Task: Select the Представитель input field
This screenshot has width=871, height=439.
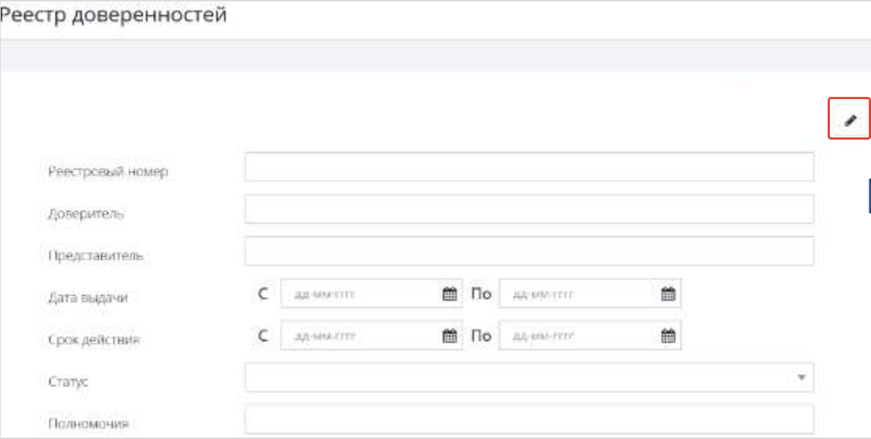Action: click(x=528, y=251)
